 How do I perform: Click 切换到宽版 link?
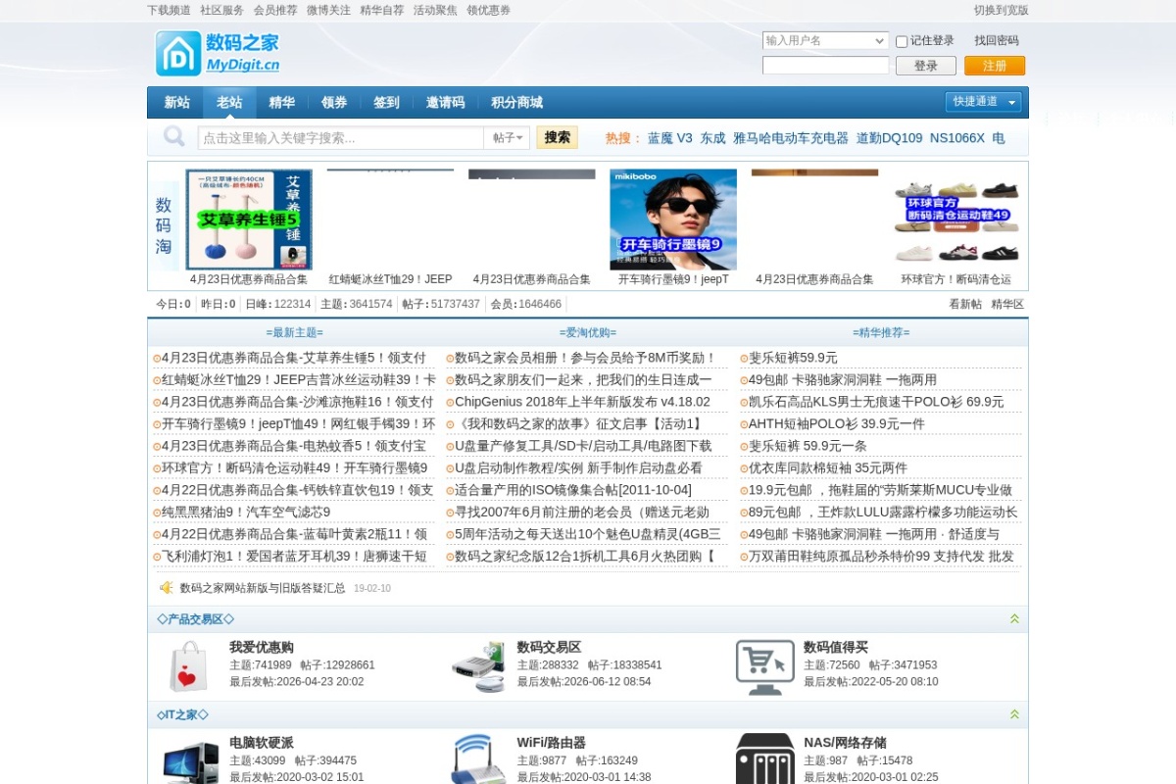1002,11
